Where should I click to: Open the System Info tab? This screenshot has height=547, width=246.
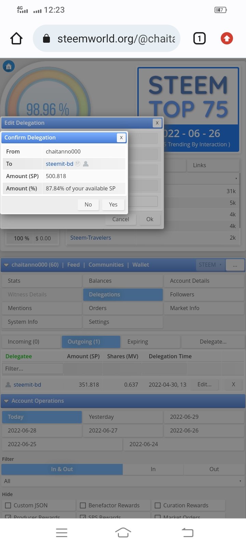point(42,322)
